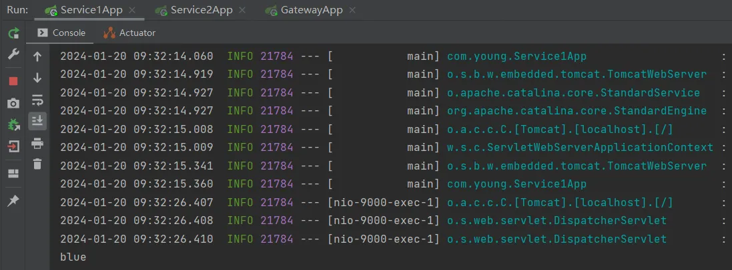This screenshot has height=270, width=732.
Task: Open the Actuator tab
Action: [x=130, y=33]
